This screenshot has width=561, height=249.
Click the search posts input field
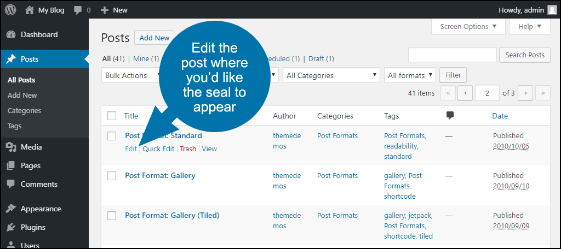(x=452, y=55)
